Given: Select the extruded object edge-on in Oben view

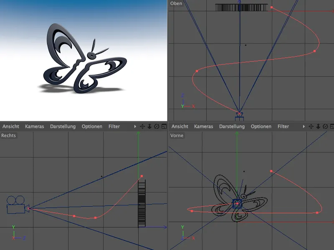Looking at the screenshot, I should (241, 7).
